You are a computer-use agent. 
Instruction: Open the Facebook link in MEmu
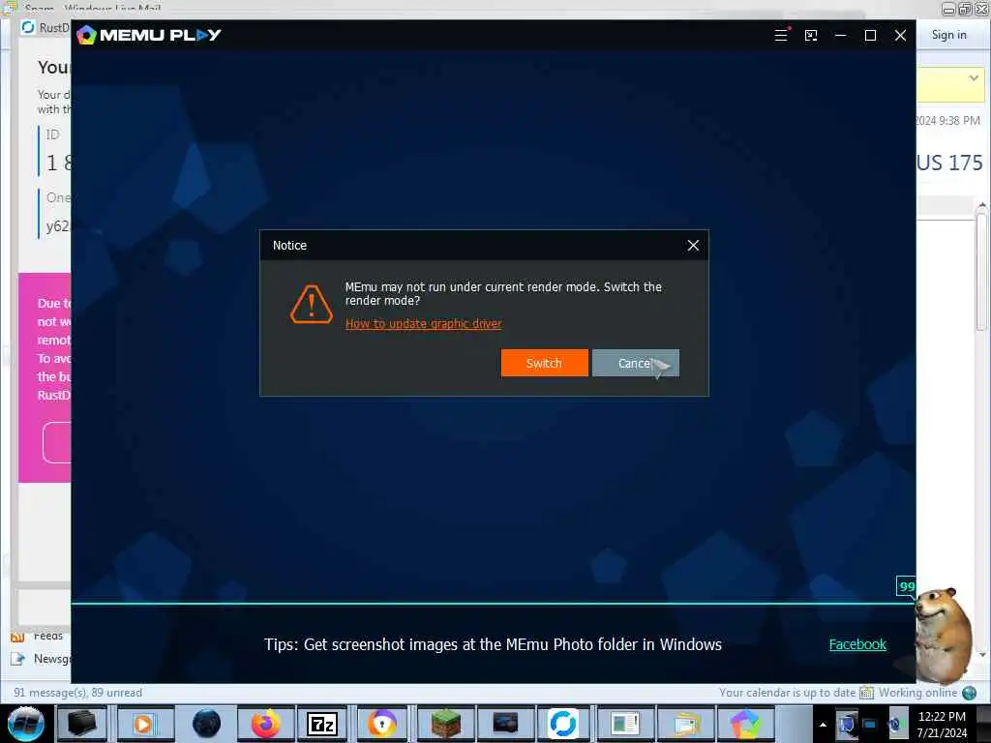pos(857,644)
